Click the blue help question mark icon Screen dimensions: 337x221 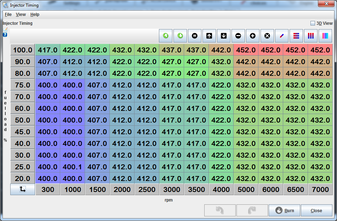point(5,35)
